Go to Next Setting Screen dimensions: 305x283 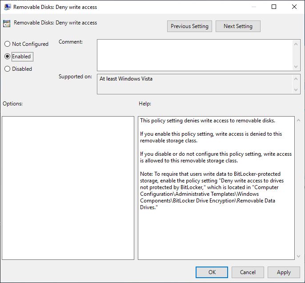click(x=238, y=26)
